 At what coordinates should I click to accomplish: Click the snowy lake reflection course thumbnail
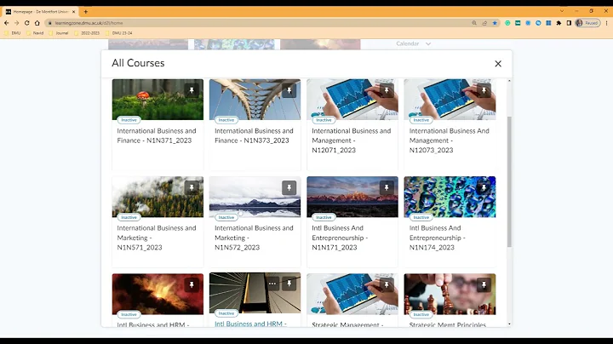(x=255, y=197)
